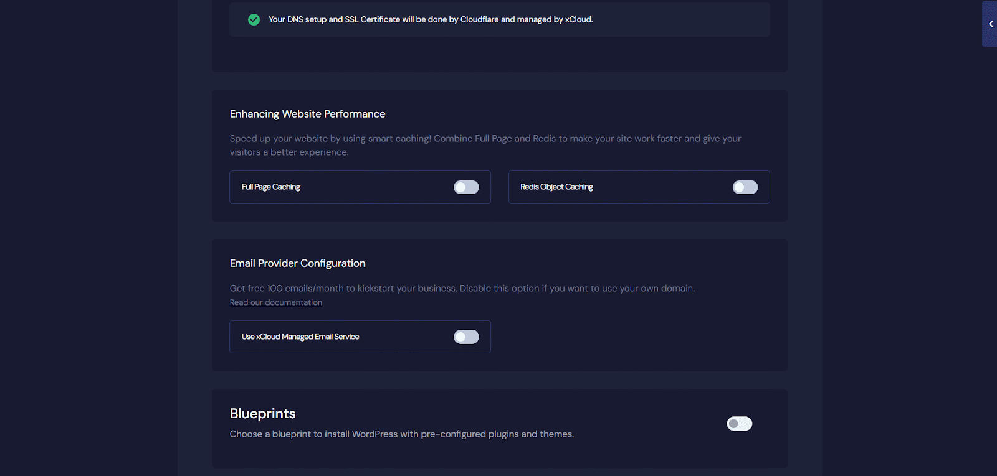This screenshot has width=997, height=476.
Task: Select the Full Page Caching card
Action: point(360,187)
